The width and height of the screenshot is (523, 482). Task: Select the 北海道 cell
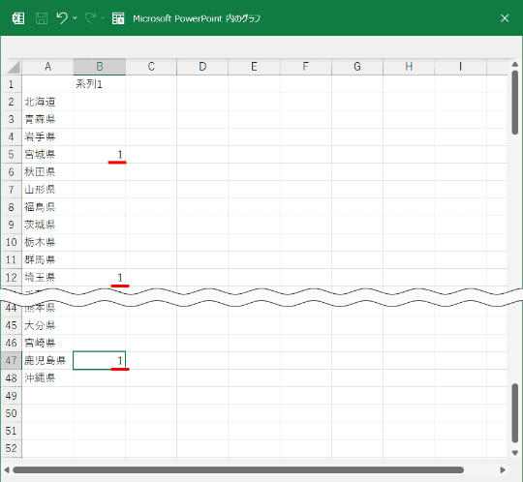(47, 102)
